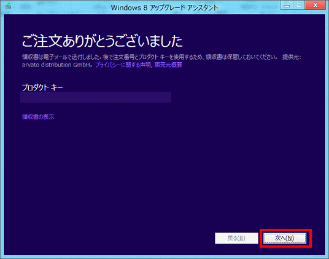Click the 領収書の表示 link
Screen dimensions: 329x259
click(x=38, y=117)
